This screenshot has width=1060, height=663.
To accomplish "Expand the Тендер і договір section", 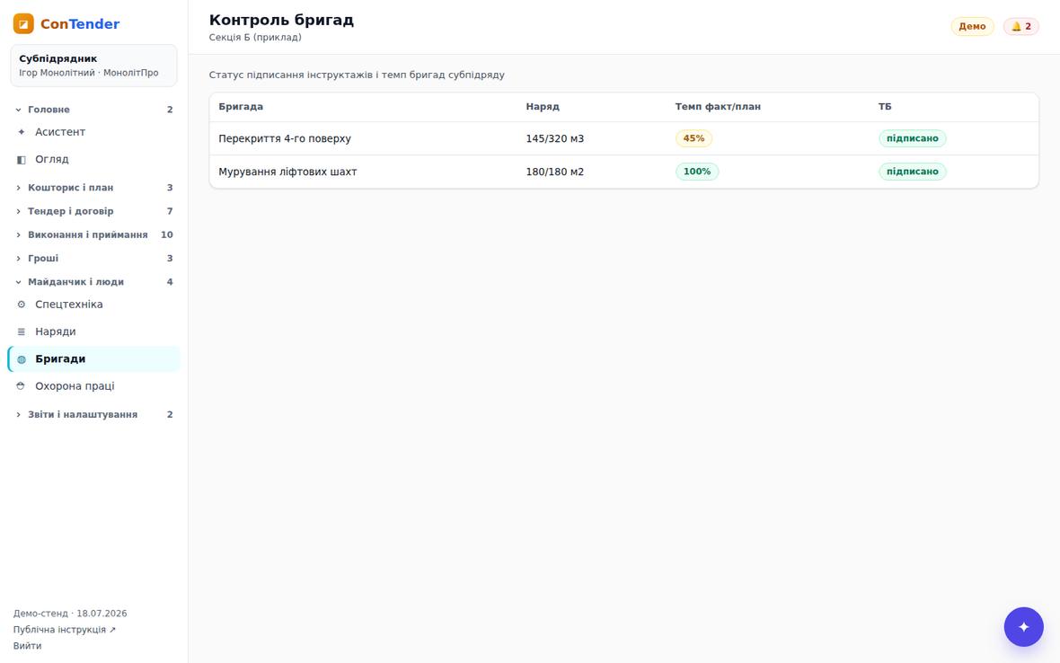I will coord(93,211).
